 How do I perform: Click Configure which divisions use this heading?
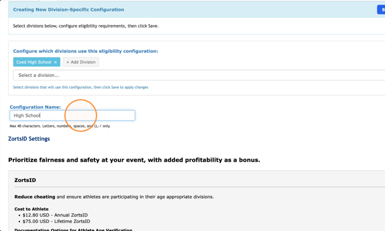coord(86,51)
